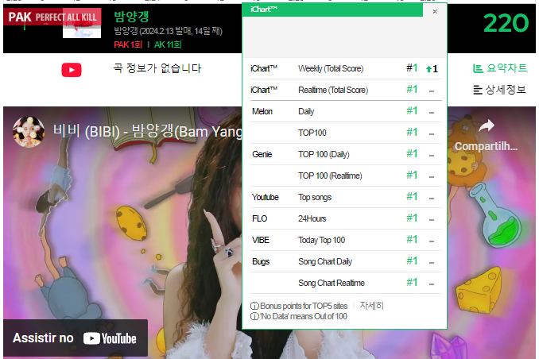Click the video title BIBI - 밤양갱
The image size is (539, 359).
[x=148, y=132]
